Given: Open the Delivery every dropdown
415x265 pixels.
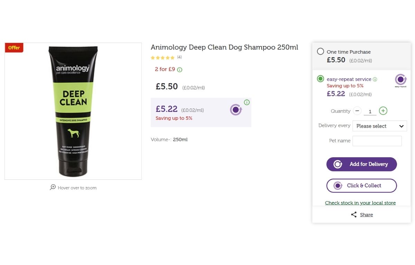Looking at the screenshot, I should (x=380, y=126).
